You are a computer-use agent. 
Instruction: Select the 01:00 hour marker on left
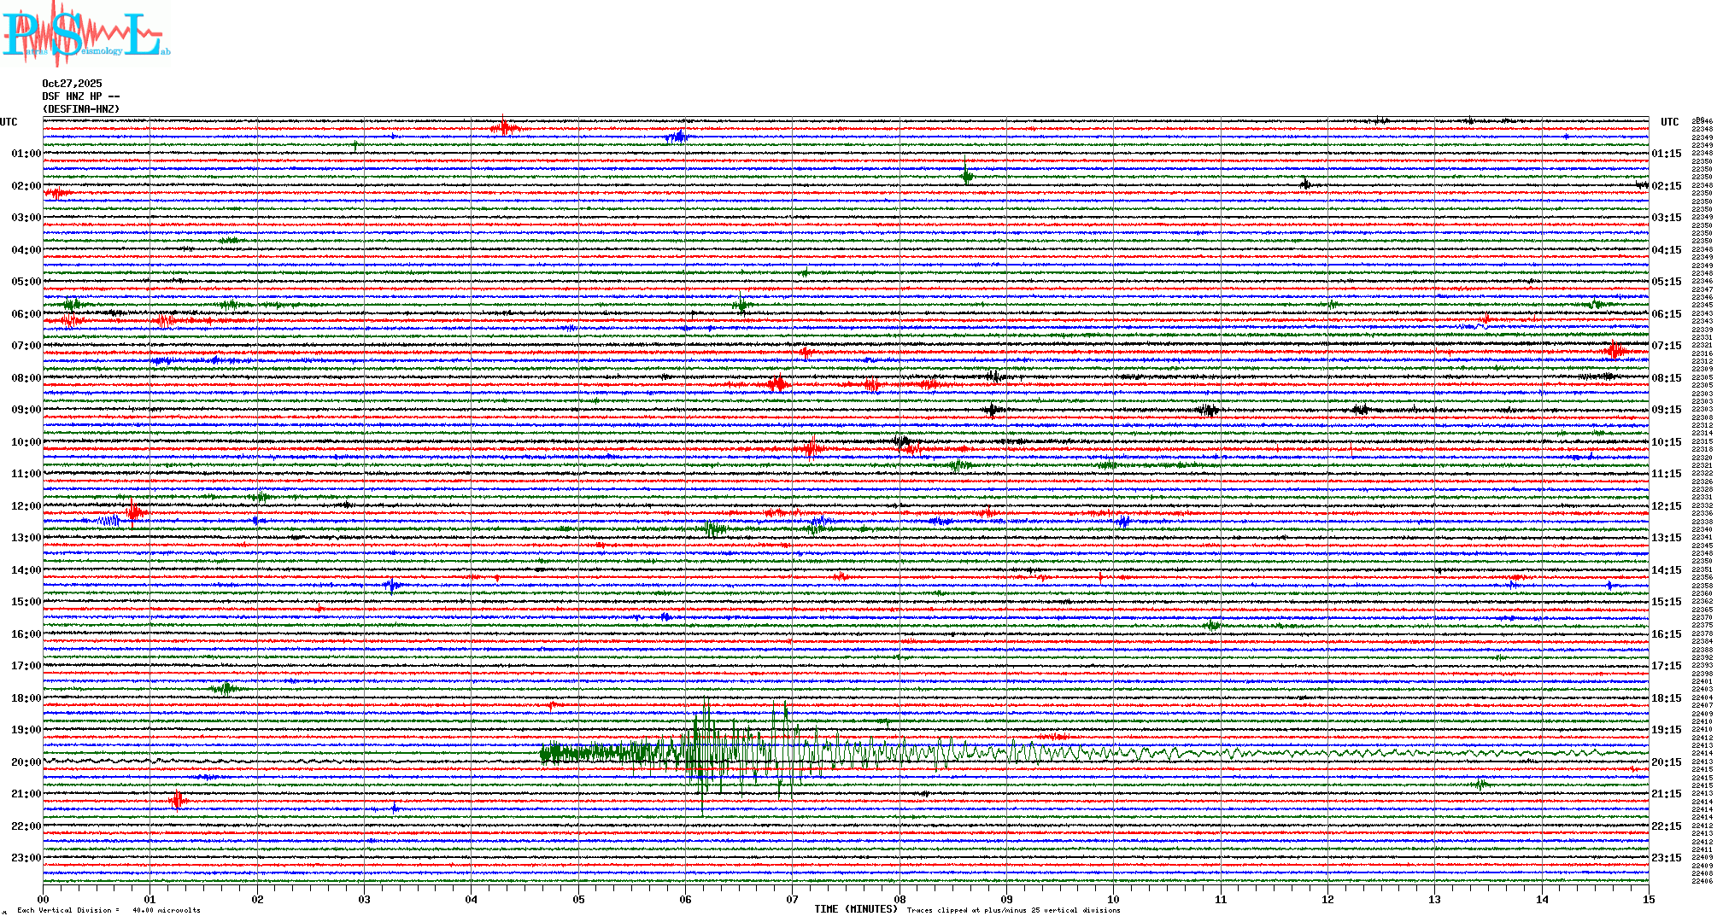[26, 154]
